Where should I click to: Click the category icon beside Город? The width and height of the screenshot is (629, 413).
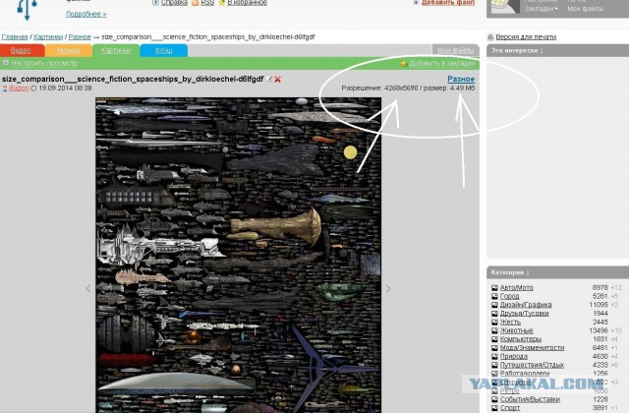[494, 296]
